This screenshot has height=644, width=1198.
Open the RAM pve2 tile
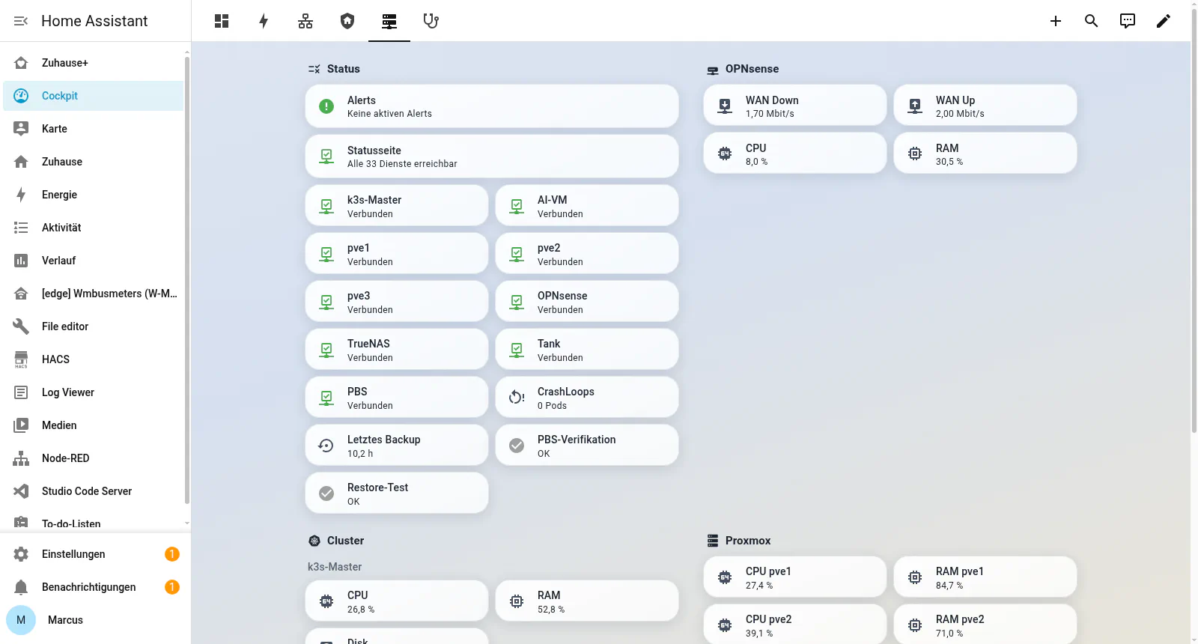985,625
